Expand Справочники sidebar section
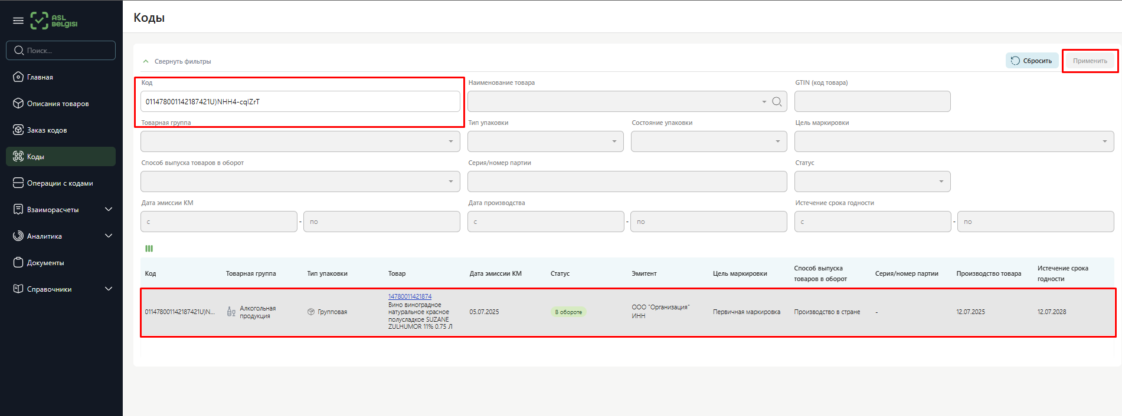This screenshot has height=416, width=1122. click(109, 289)
